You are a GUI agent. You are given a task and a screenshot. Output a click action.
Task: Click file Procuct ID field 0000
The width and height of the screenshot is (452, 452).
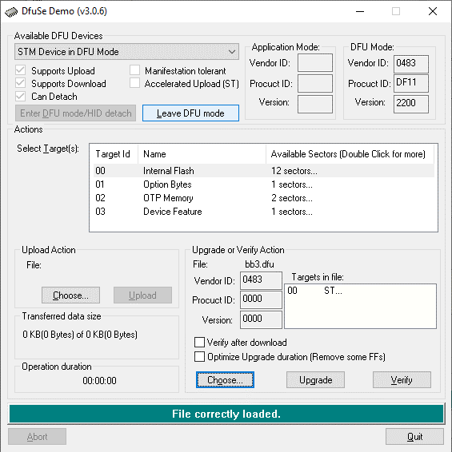click(x=261, y=299)
